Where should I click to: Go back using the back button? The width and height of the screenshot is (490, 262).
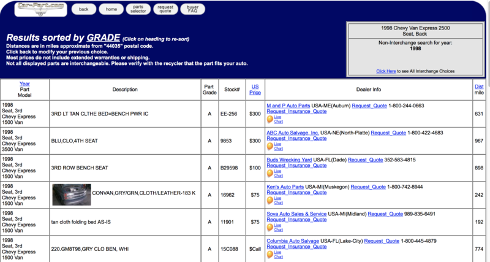point(84,9)
